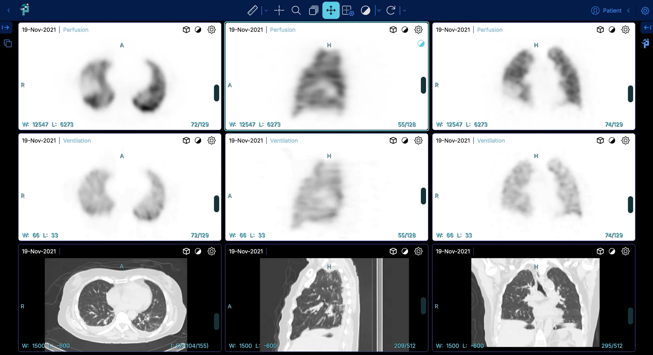Image resolution: width=653 pixels, height=355 pixels.
Task: Toggle invert contrast in sagittal CT viewport
Action: [x=405, y=251]
